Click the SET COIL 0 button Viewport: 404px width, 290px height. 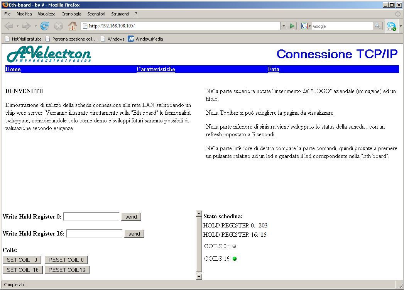(22, 260)
